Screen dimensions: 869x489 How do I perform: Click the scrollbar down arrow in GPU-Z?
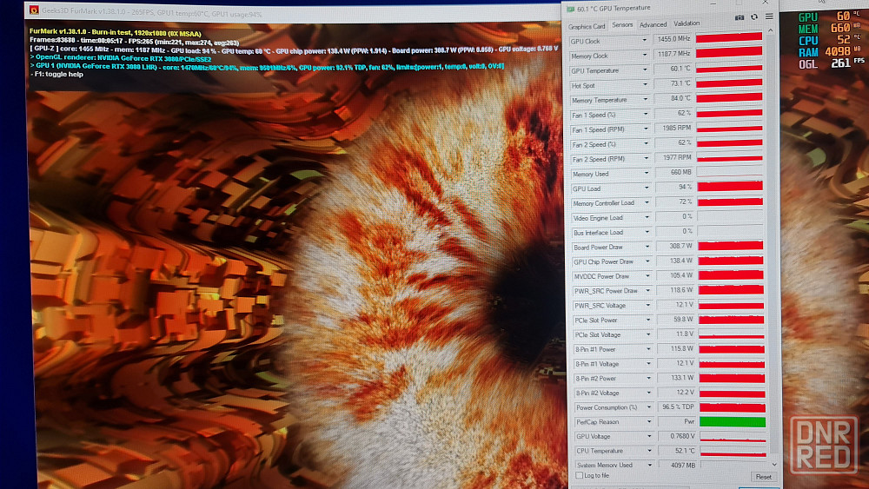click(773, 464)
